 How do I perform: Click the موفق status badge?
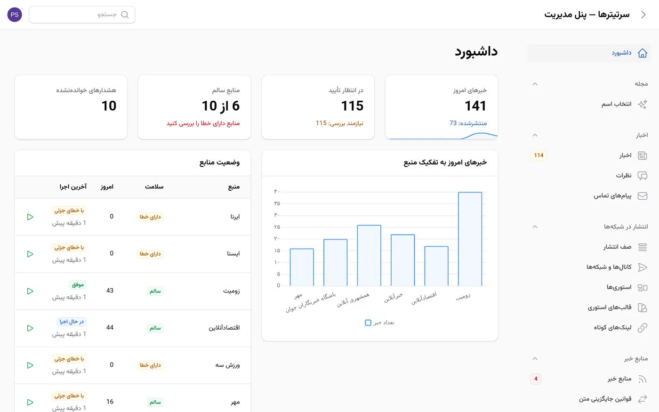click(78, 284)
